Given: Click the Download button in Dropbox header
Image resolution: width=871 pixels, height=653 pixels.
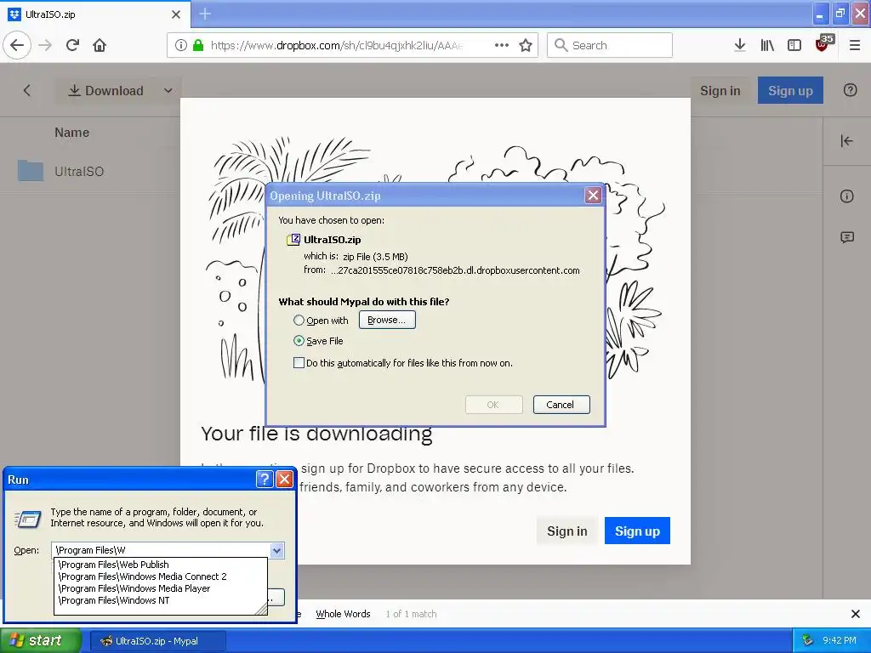Looking at the screenshot, I should pyautogui.click(x=106, y=90).
